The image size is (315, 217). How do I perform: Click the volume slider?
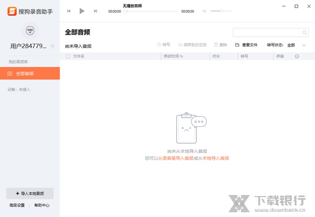coord(221,10)
